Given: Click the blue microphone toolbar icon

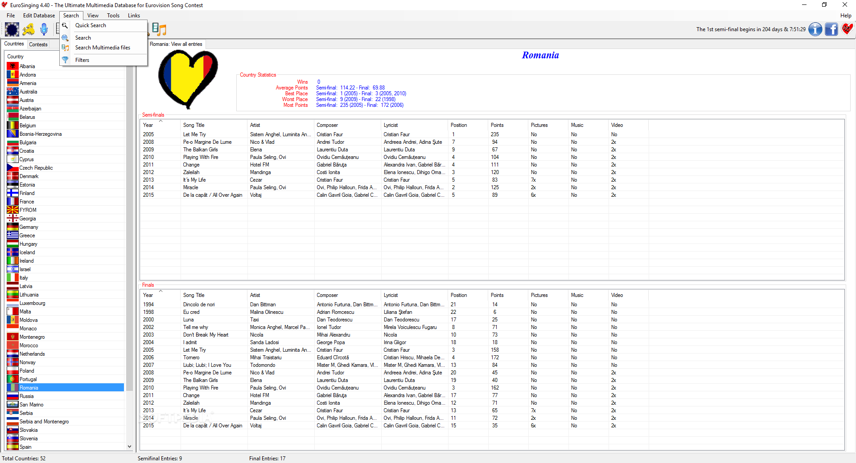Looking at the screenshot, I should 44,29.
